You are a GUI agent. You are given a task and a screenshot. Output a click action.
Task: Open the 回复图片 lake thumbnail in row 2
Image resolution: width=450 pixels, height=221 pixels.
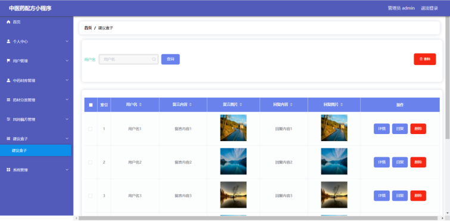point(334,161)
